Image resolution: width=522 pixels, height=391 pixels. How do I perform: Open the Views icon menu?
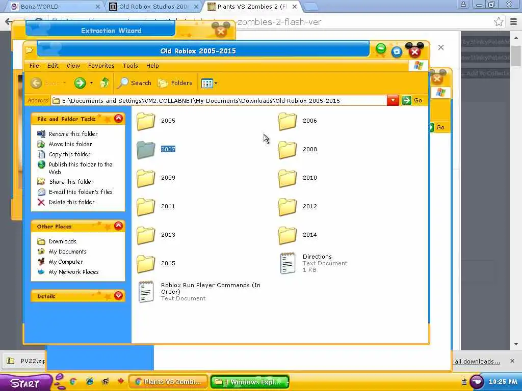[x=209, y=83]
